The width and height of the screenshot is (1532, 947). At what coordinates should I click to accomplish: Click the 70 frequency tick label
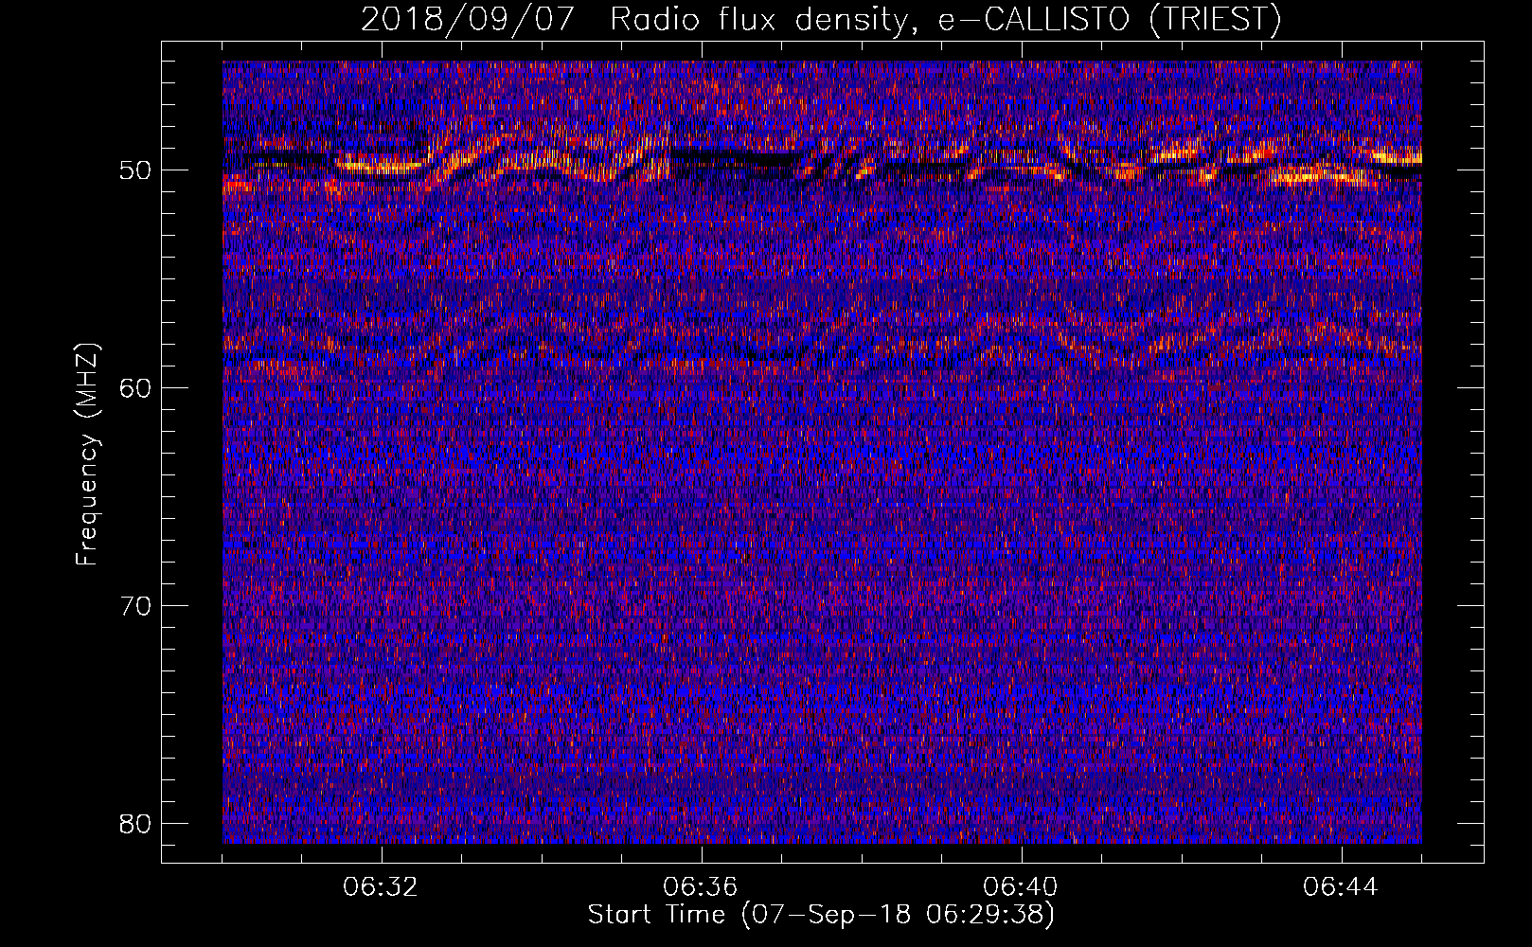pyautogui.click(x=137, y=606)
